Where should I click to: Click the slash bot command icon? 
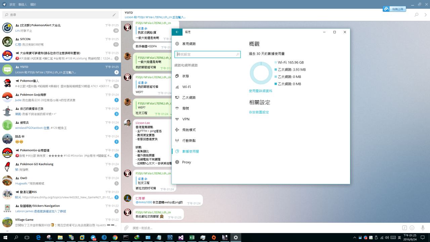(404, 228)
